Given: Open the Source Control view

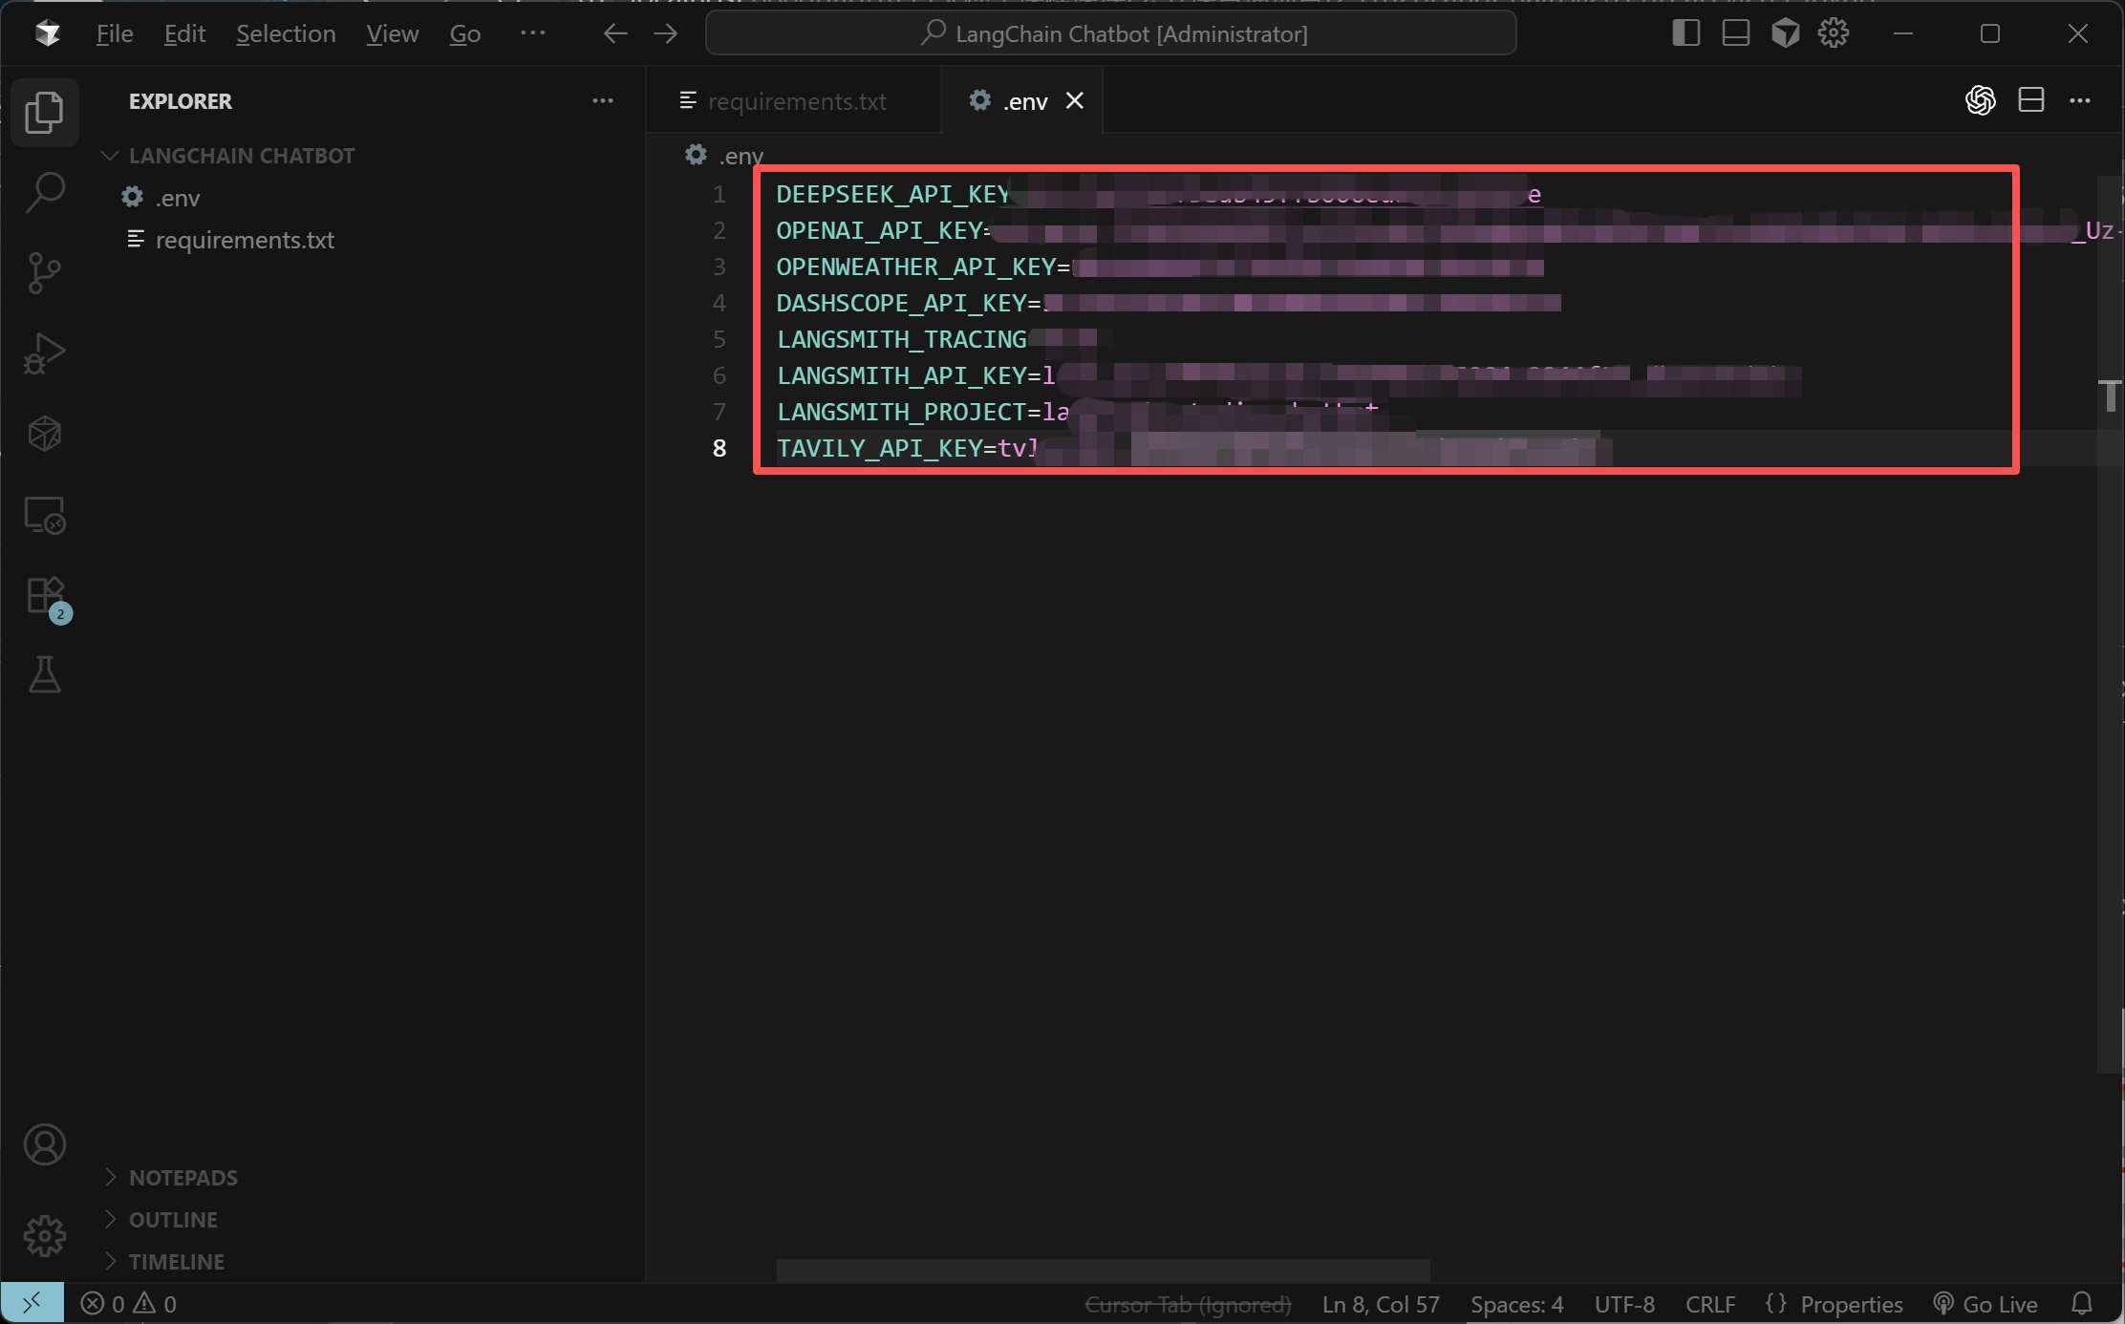Looking at the screenshot, I should 44,273.
